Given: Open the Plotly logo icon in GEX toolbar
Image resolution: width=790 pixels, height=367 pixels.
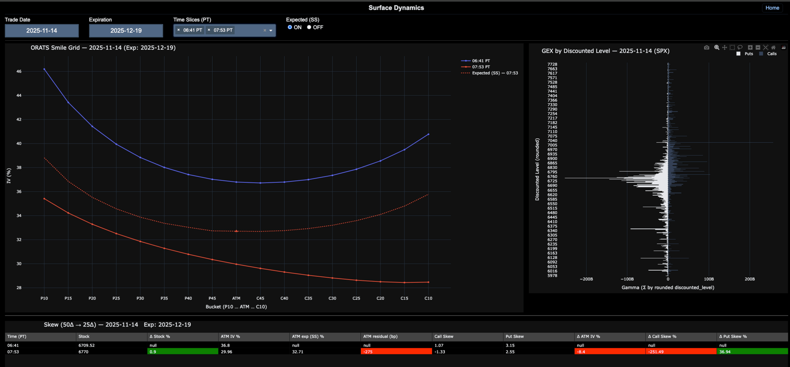Looking at the screenshot, I should pyautogui.click(x=783, y=48).
